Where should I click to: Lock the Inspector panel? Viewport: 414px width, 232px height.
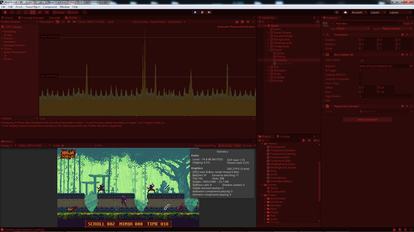point(407,17)
